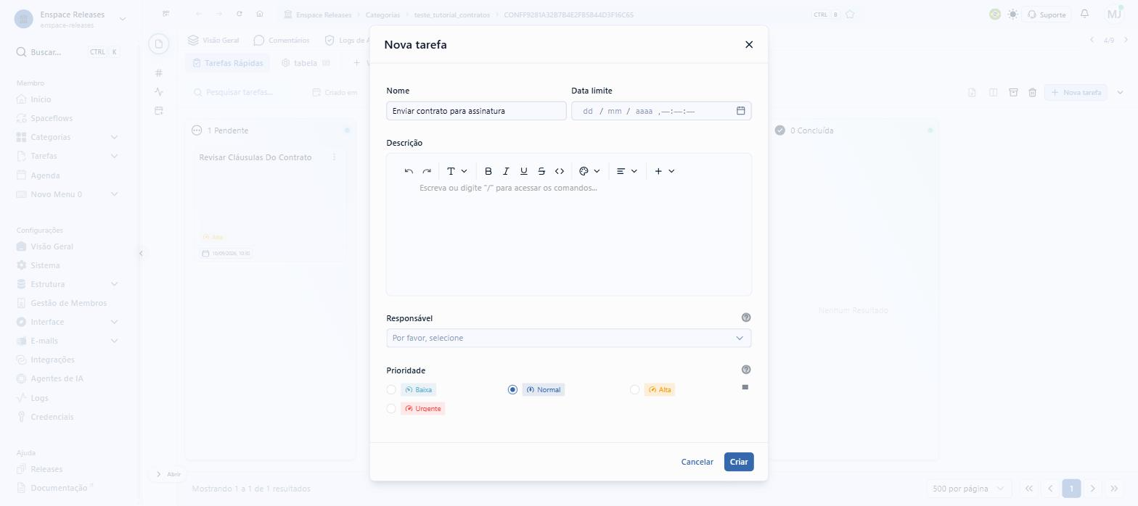Open MJ user avatar menu

[x=1114, y=14]
